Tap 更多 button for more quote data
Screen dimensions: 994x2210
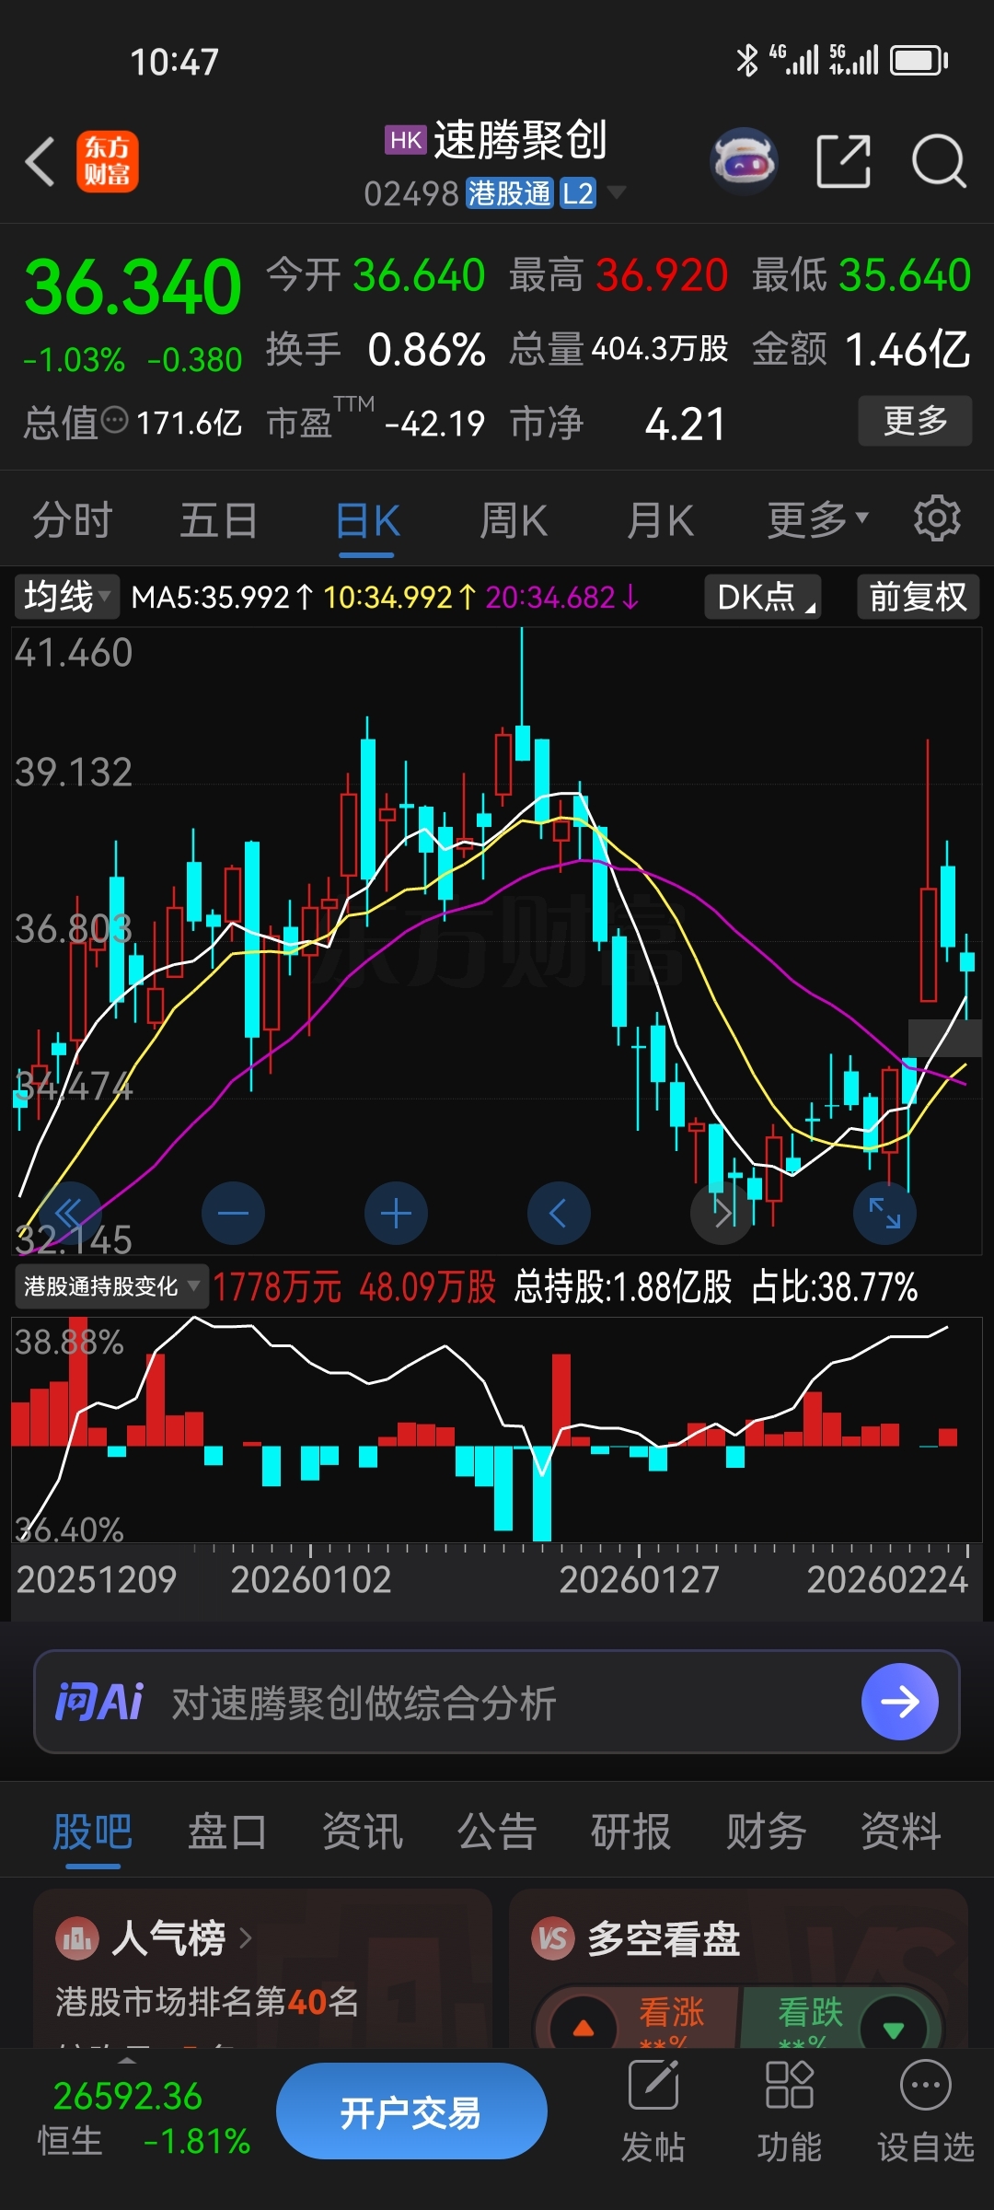click(915, 421)
